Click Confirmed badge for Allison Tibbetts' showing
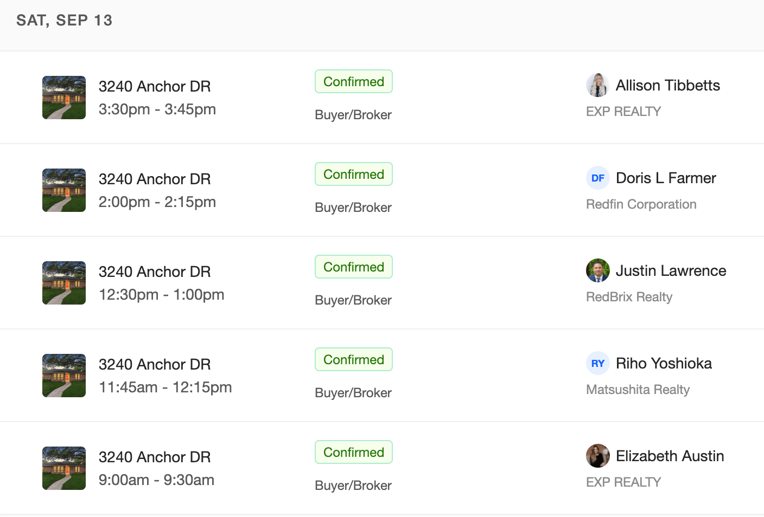This screenshot has height=517, width=764. (354, 82)
